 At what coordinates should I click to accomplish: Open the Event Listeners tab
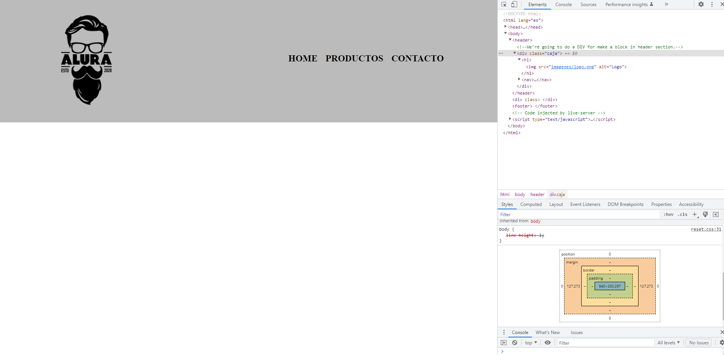[x=585, y=204]
